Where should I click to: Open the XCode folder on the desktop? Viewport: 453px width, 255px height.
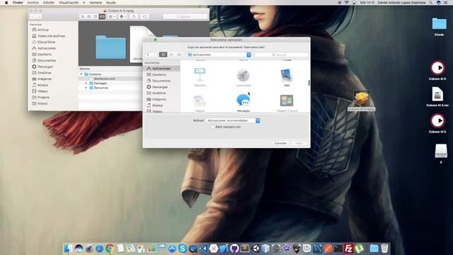pyautogui.click(x=439, y=26)
